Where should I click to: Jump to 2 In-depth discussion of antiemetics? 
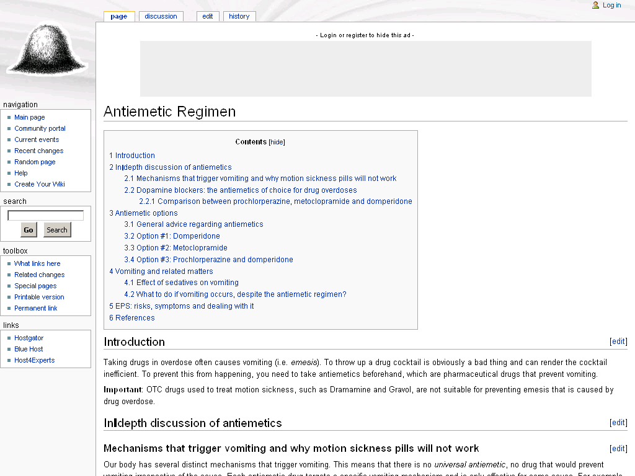[171, 167]
